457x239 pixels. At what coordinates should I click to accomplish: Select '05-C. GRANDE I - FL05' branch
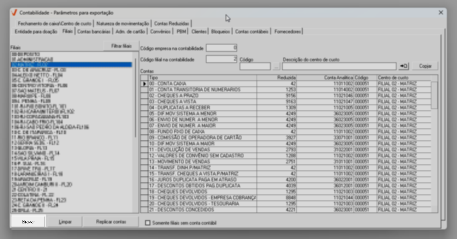pos(71,80)
